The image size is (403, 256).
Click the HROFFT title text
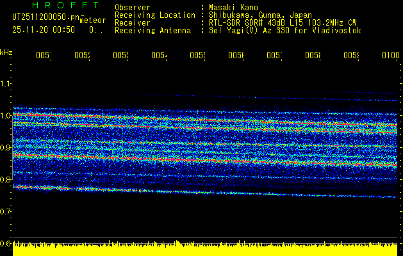coord(66,5)
